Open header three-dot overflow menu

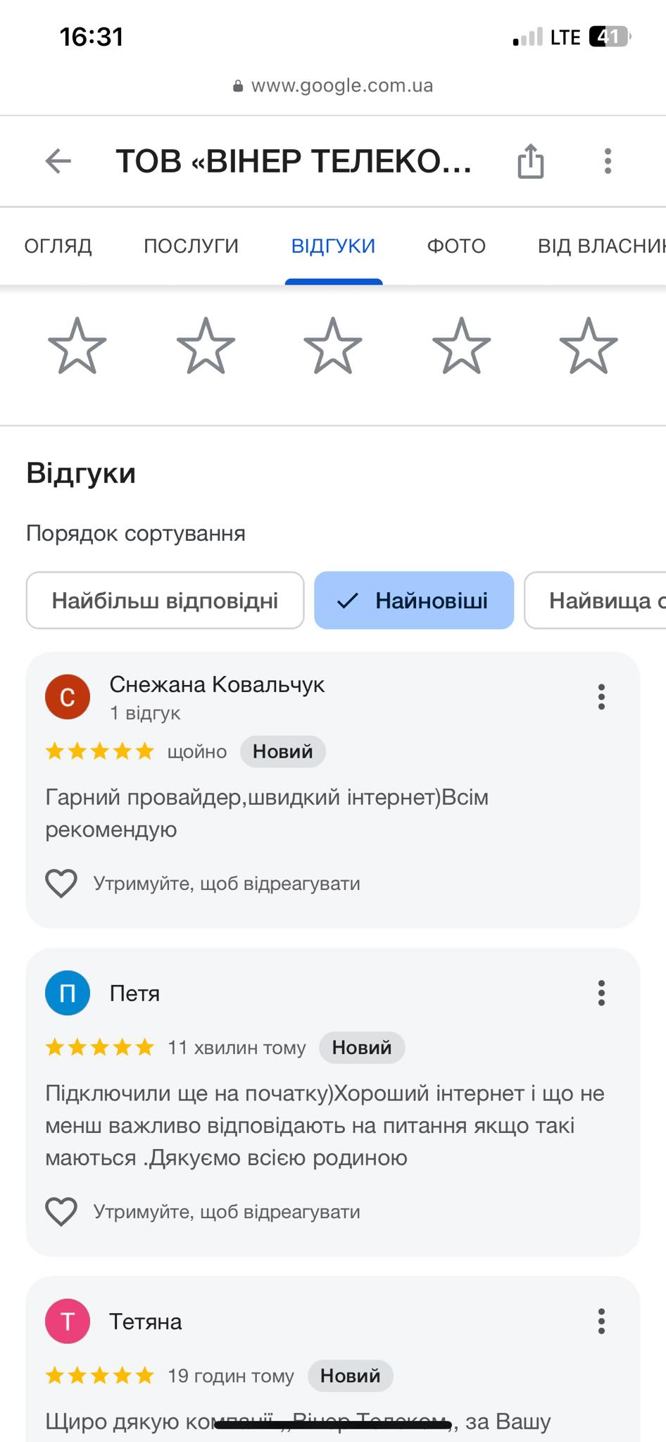pyautogui.click(x=608, y=161)
